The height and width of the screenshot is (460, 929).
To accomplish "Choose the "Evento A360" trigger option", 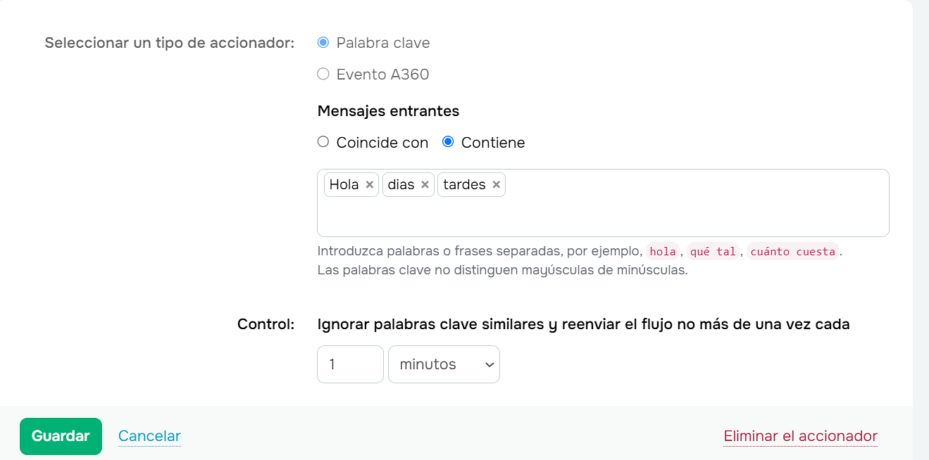I will click(x=323, y=74).
